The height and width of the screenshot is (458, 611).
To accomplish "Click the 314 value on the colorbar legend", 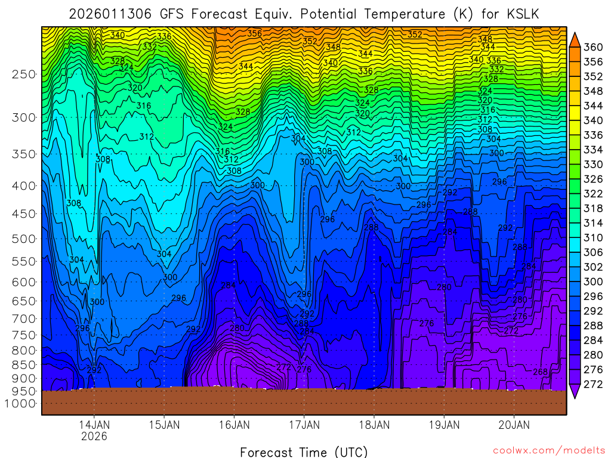I will coord(593,223).
